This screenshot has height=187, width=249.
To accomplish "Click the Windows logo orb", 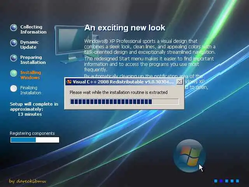I will (189, 156).
